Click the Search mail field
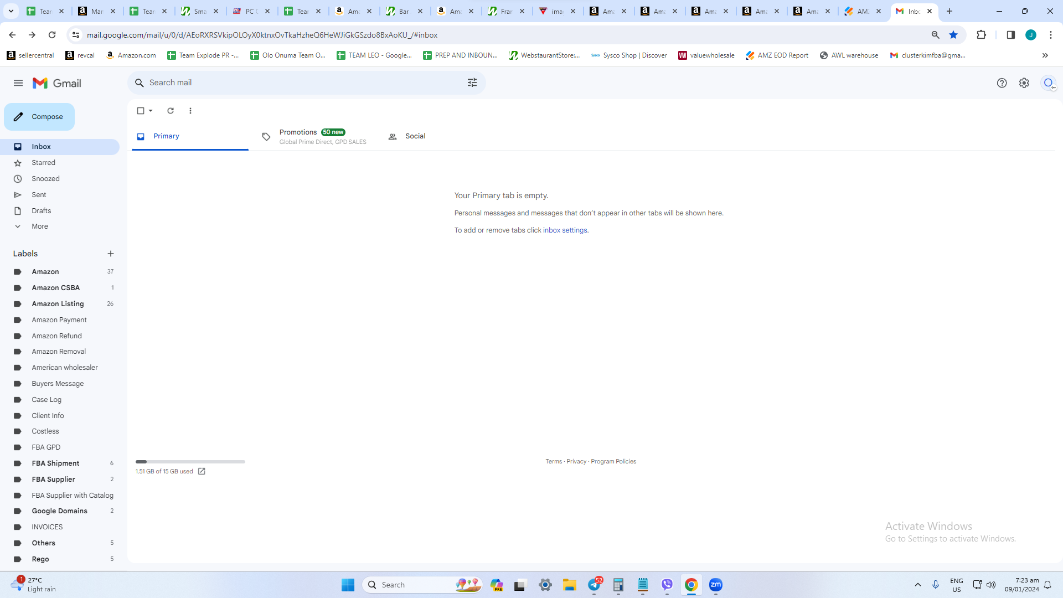This screenshot has height=598, width=1063. pyautogui.click(x=307, y=83)
